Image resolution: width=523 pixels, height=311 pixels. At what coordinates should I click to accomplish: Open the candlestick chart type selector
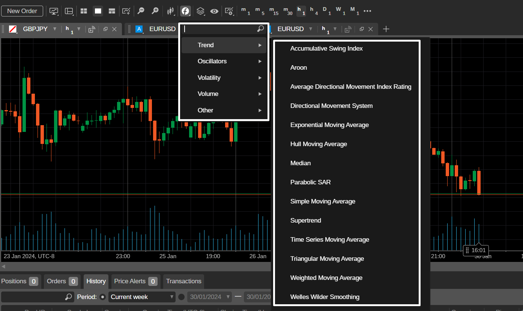171,11
